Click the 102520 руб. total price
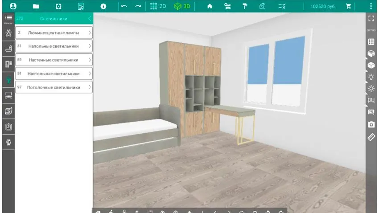This screenshot has width=379, height=213. click(323, 7)
